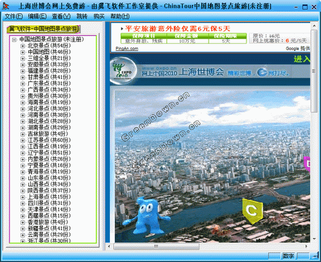This screenshot has width=321, height=262.
Task: Click the 进入 entry link on banner
Action: coord(302,59)
